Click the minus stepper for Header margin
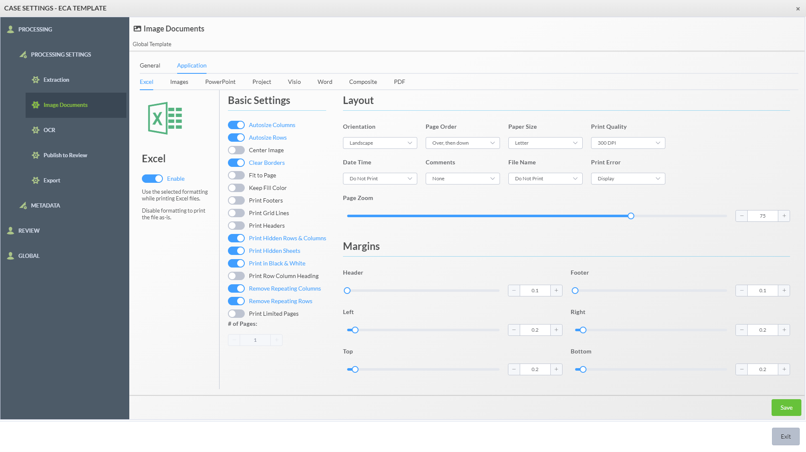The width and height of the screenshot is (806, 452). coord(513,290)
